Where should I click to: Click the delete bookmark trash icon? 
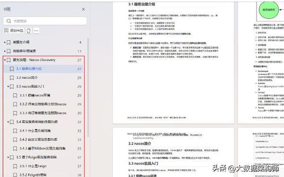pyautogui.click(x=29, y=31)
